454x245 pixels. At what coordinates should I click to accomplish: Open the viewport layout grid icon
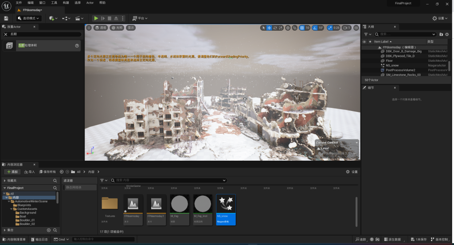tap(356, 28)
